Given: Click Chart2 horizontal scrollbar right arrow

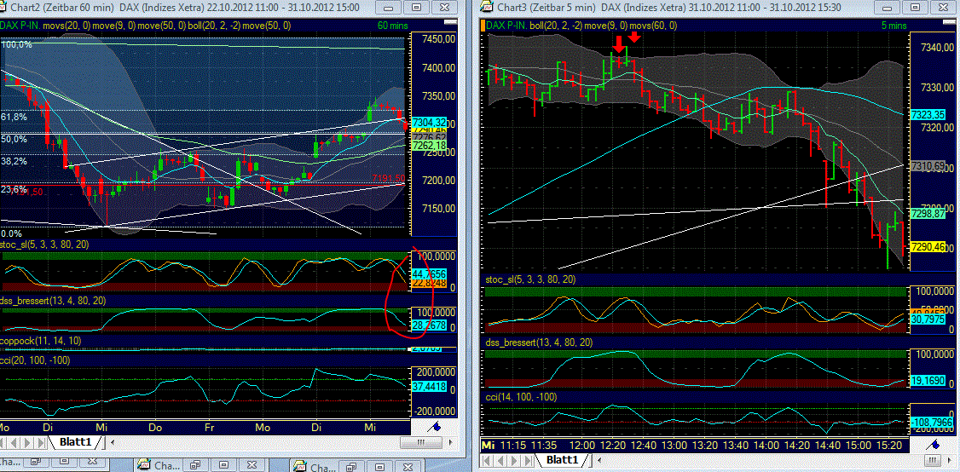Looking at the screenshot, I should (451, 442).
